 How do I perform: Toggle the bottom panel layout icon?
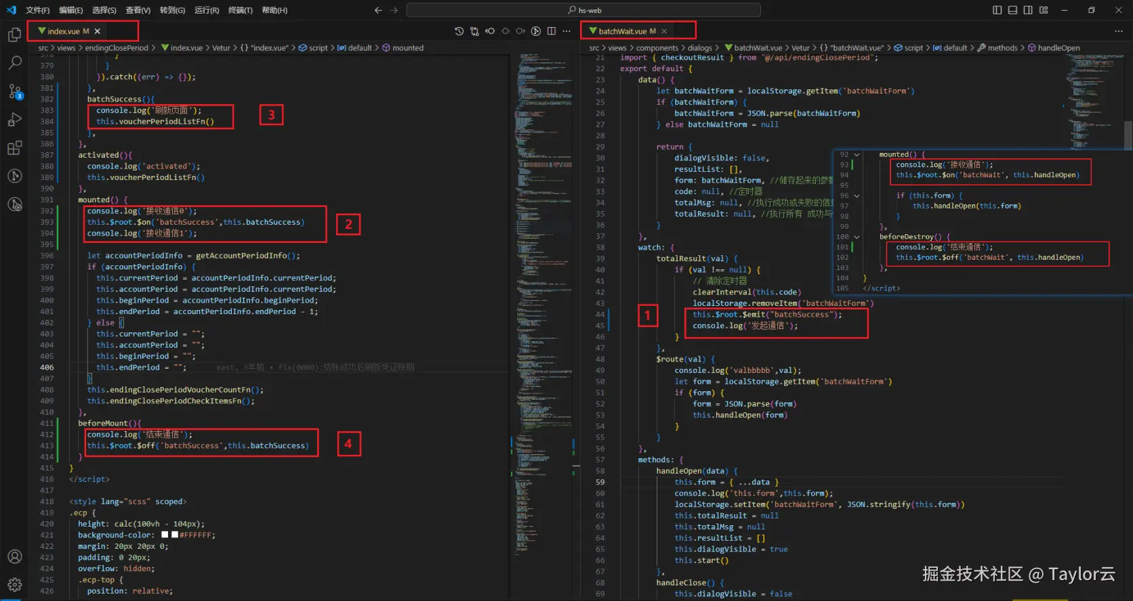tap(1012, 10)
